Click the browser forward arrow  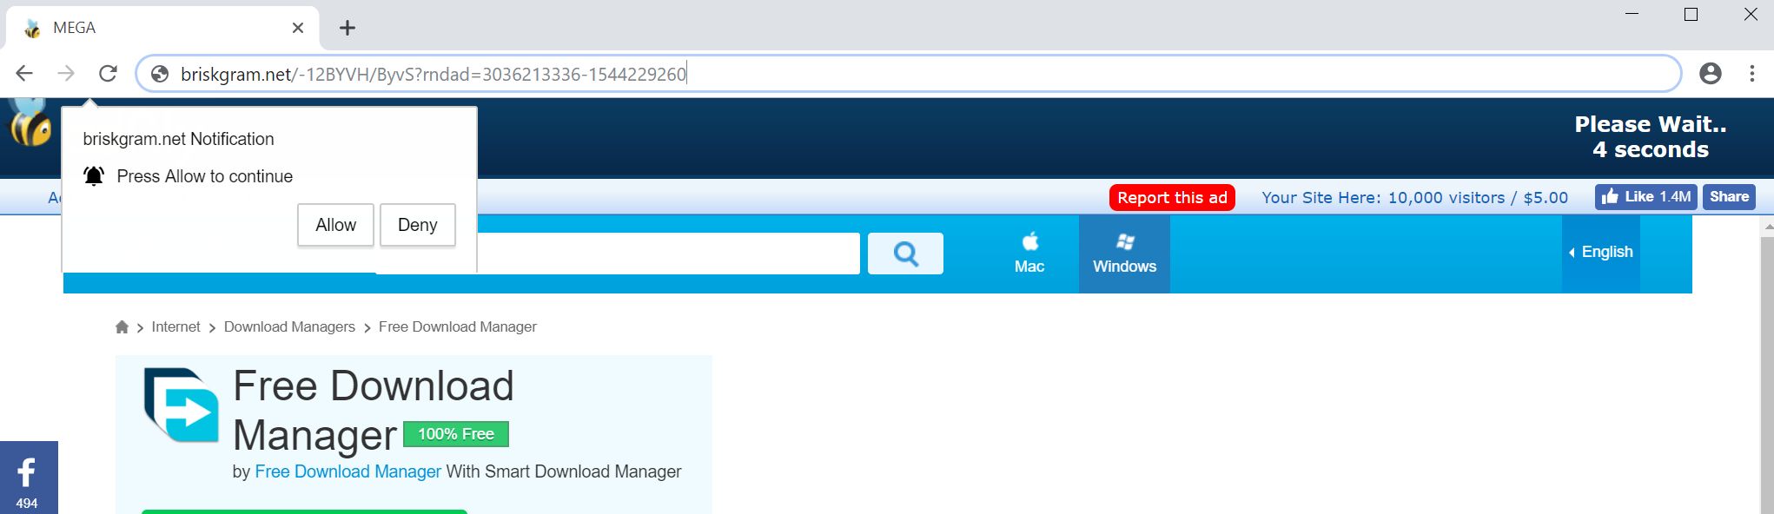click(66, 74)
